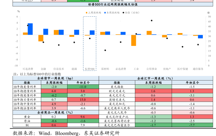Click the -7.7 year-to-date cell for 巴西雷亚尔
Image resolution: width=216 pixels, height=136 pixels.
point(192,125)
